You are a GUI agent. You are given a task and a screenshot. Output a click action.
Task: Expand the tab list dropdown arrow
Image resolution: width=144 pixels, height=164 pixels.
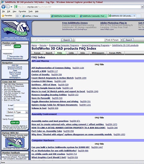[20, 16]
